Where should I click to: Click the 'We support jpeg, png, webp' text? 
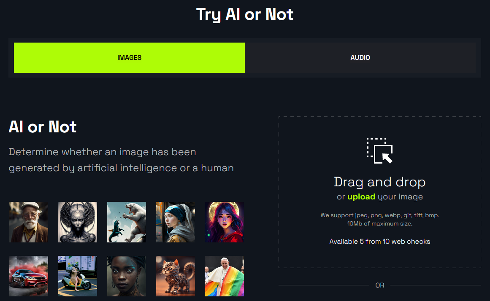coord(380,215)
